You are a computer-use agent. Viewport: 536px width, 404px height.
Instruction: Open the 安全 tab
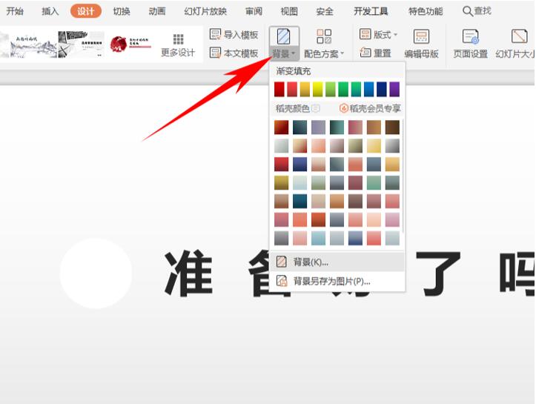(325, 11)
